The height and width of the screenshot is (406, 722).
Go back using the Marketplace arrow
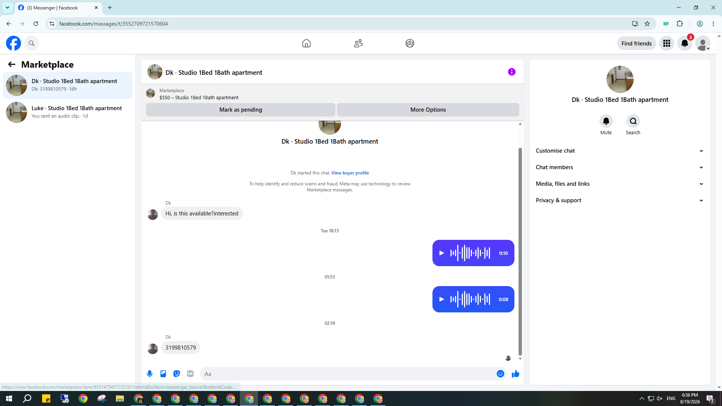(12, 64)
